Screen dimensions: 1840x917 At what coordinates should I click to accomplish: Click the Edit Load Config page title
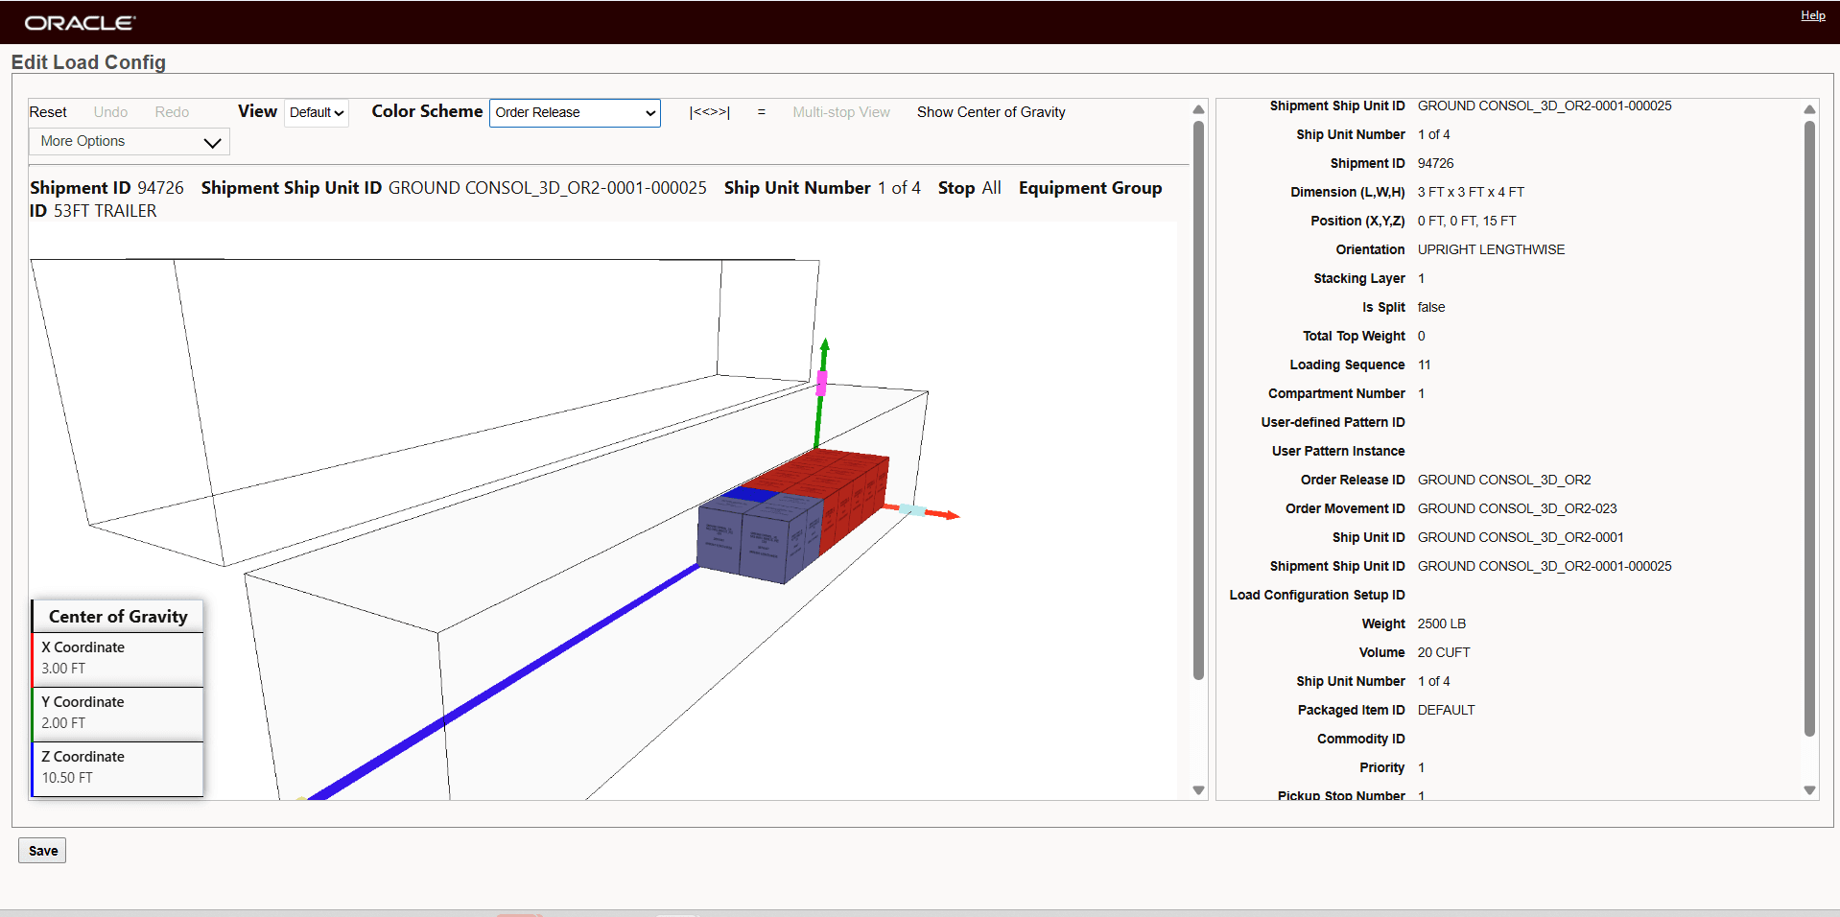coord(88,62)
